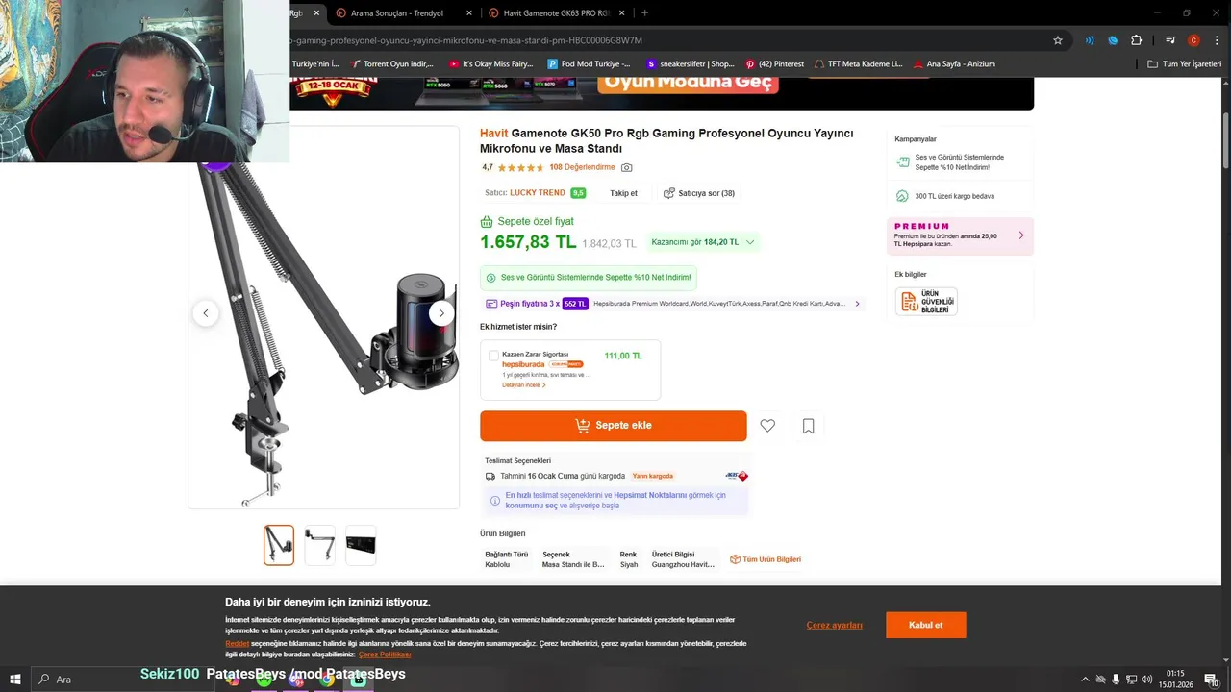Viewport: 1231px width, 692px height.
Task: Click Kabul et cookie button
Action: pyautogui.click(x=926, y=625)
